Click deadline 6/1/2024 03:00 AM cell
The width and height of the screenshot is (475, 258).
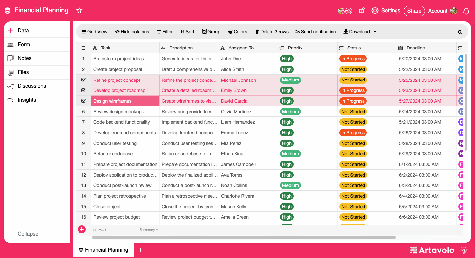coord(427,164)
